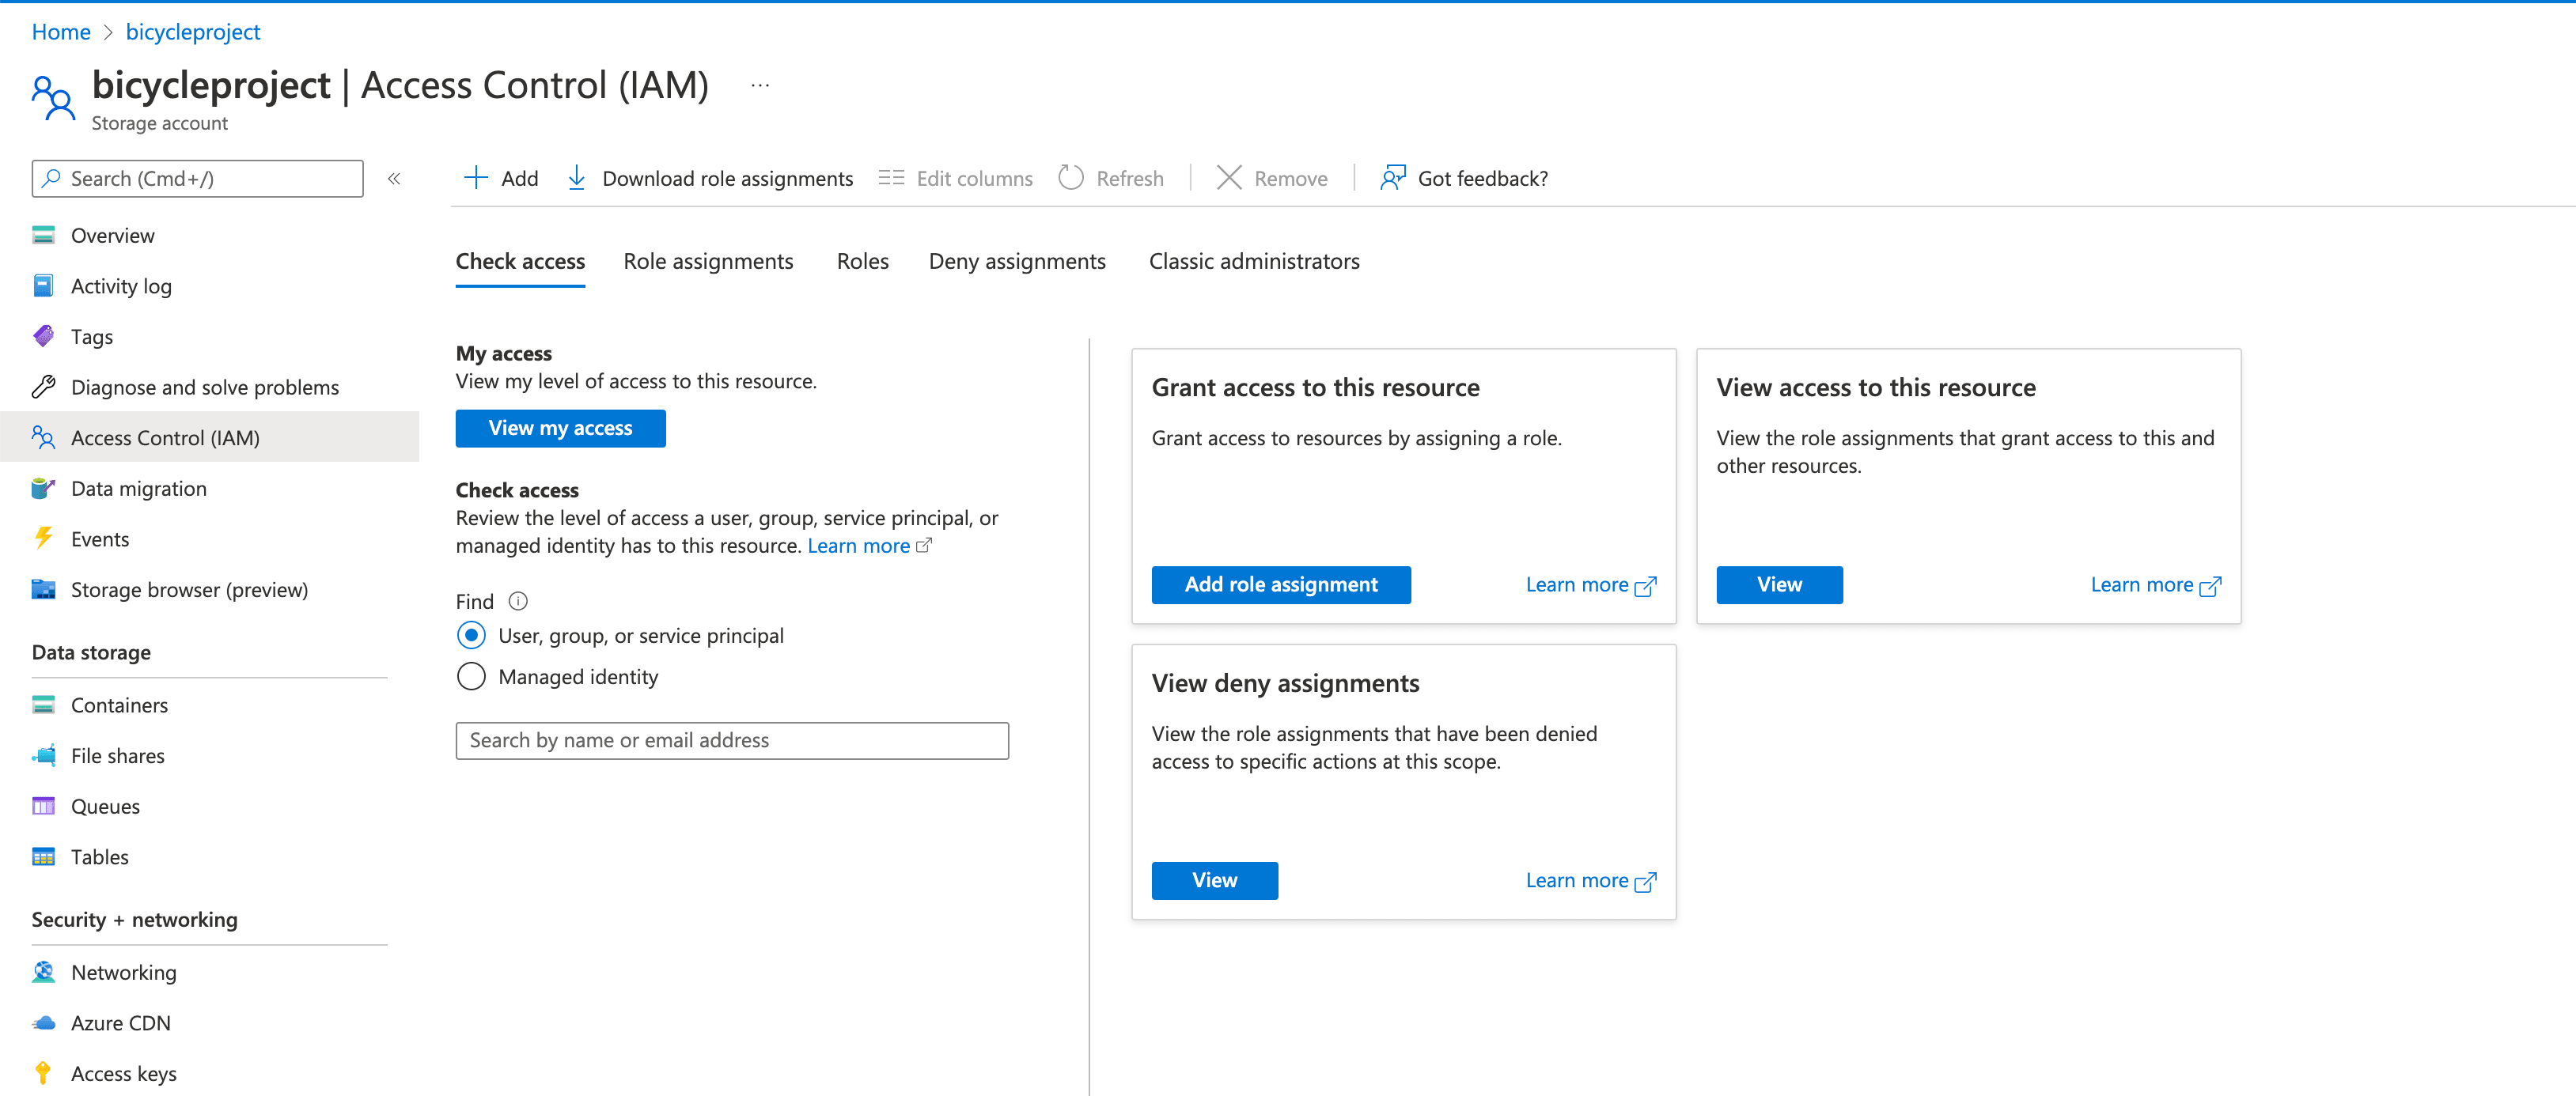Click the Refresh circular arrow icon
The height and width of the screenshot is (1096, 2576).
coord(1070,179)
